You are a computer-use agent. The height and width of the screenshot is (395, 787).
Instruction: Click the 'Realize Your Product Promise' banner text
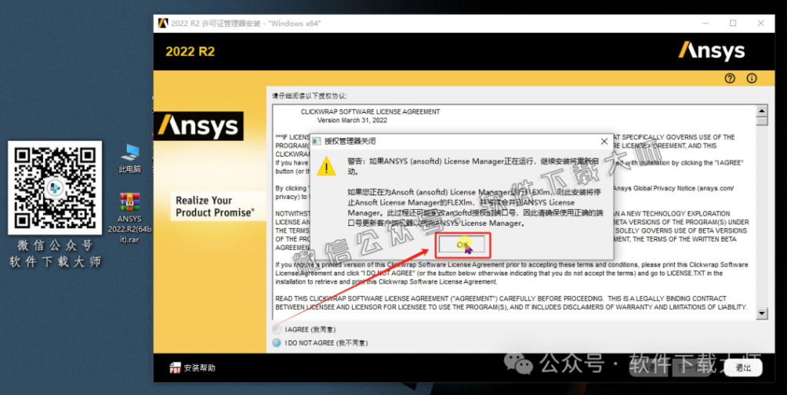(x=215, y=206)
